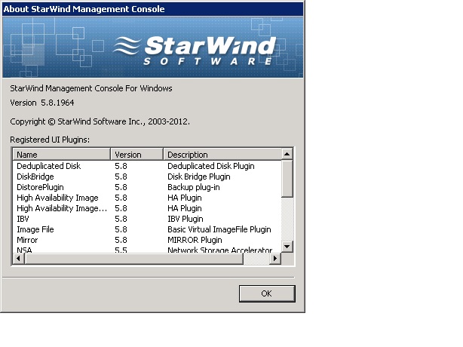Screen dimensions: 463x347
Task: Click the horizontal scroll right arrow
Action: [x=275, y=259]
